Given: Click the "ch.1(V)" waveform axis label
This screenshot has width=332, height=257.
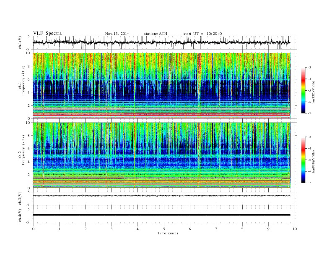Looking at the screenshot, I should (20, 42).
